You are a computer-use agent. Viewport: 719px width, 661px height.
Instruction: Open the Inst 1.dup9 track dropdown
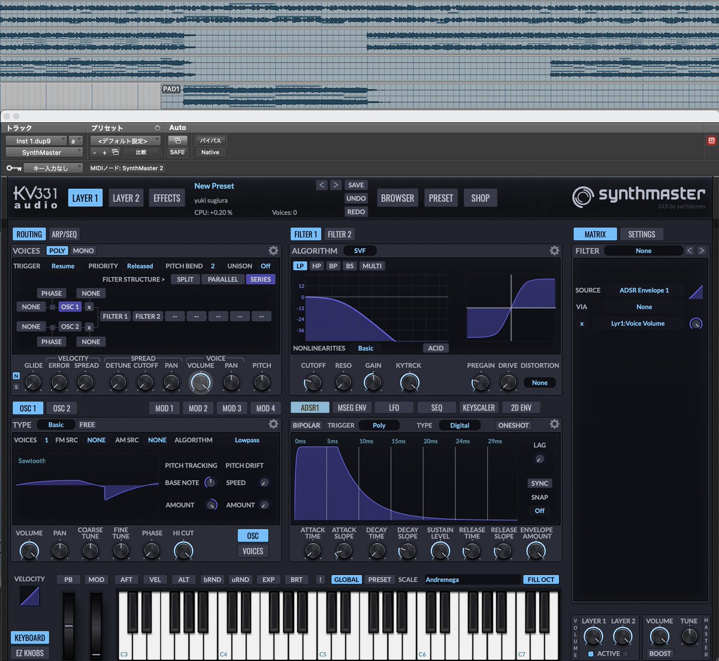[x=35, y=141]
